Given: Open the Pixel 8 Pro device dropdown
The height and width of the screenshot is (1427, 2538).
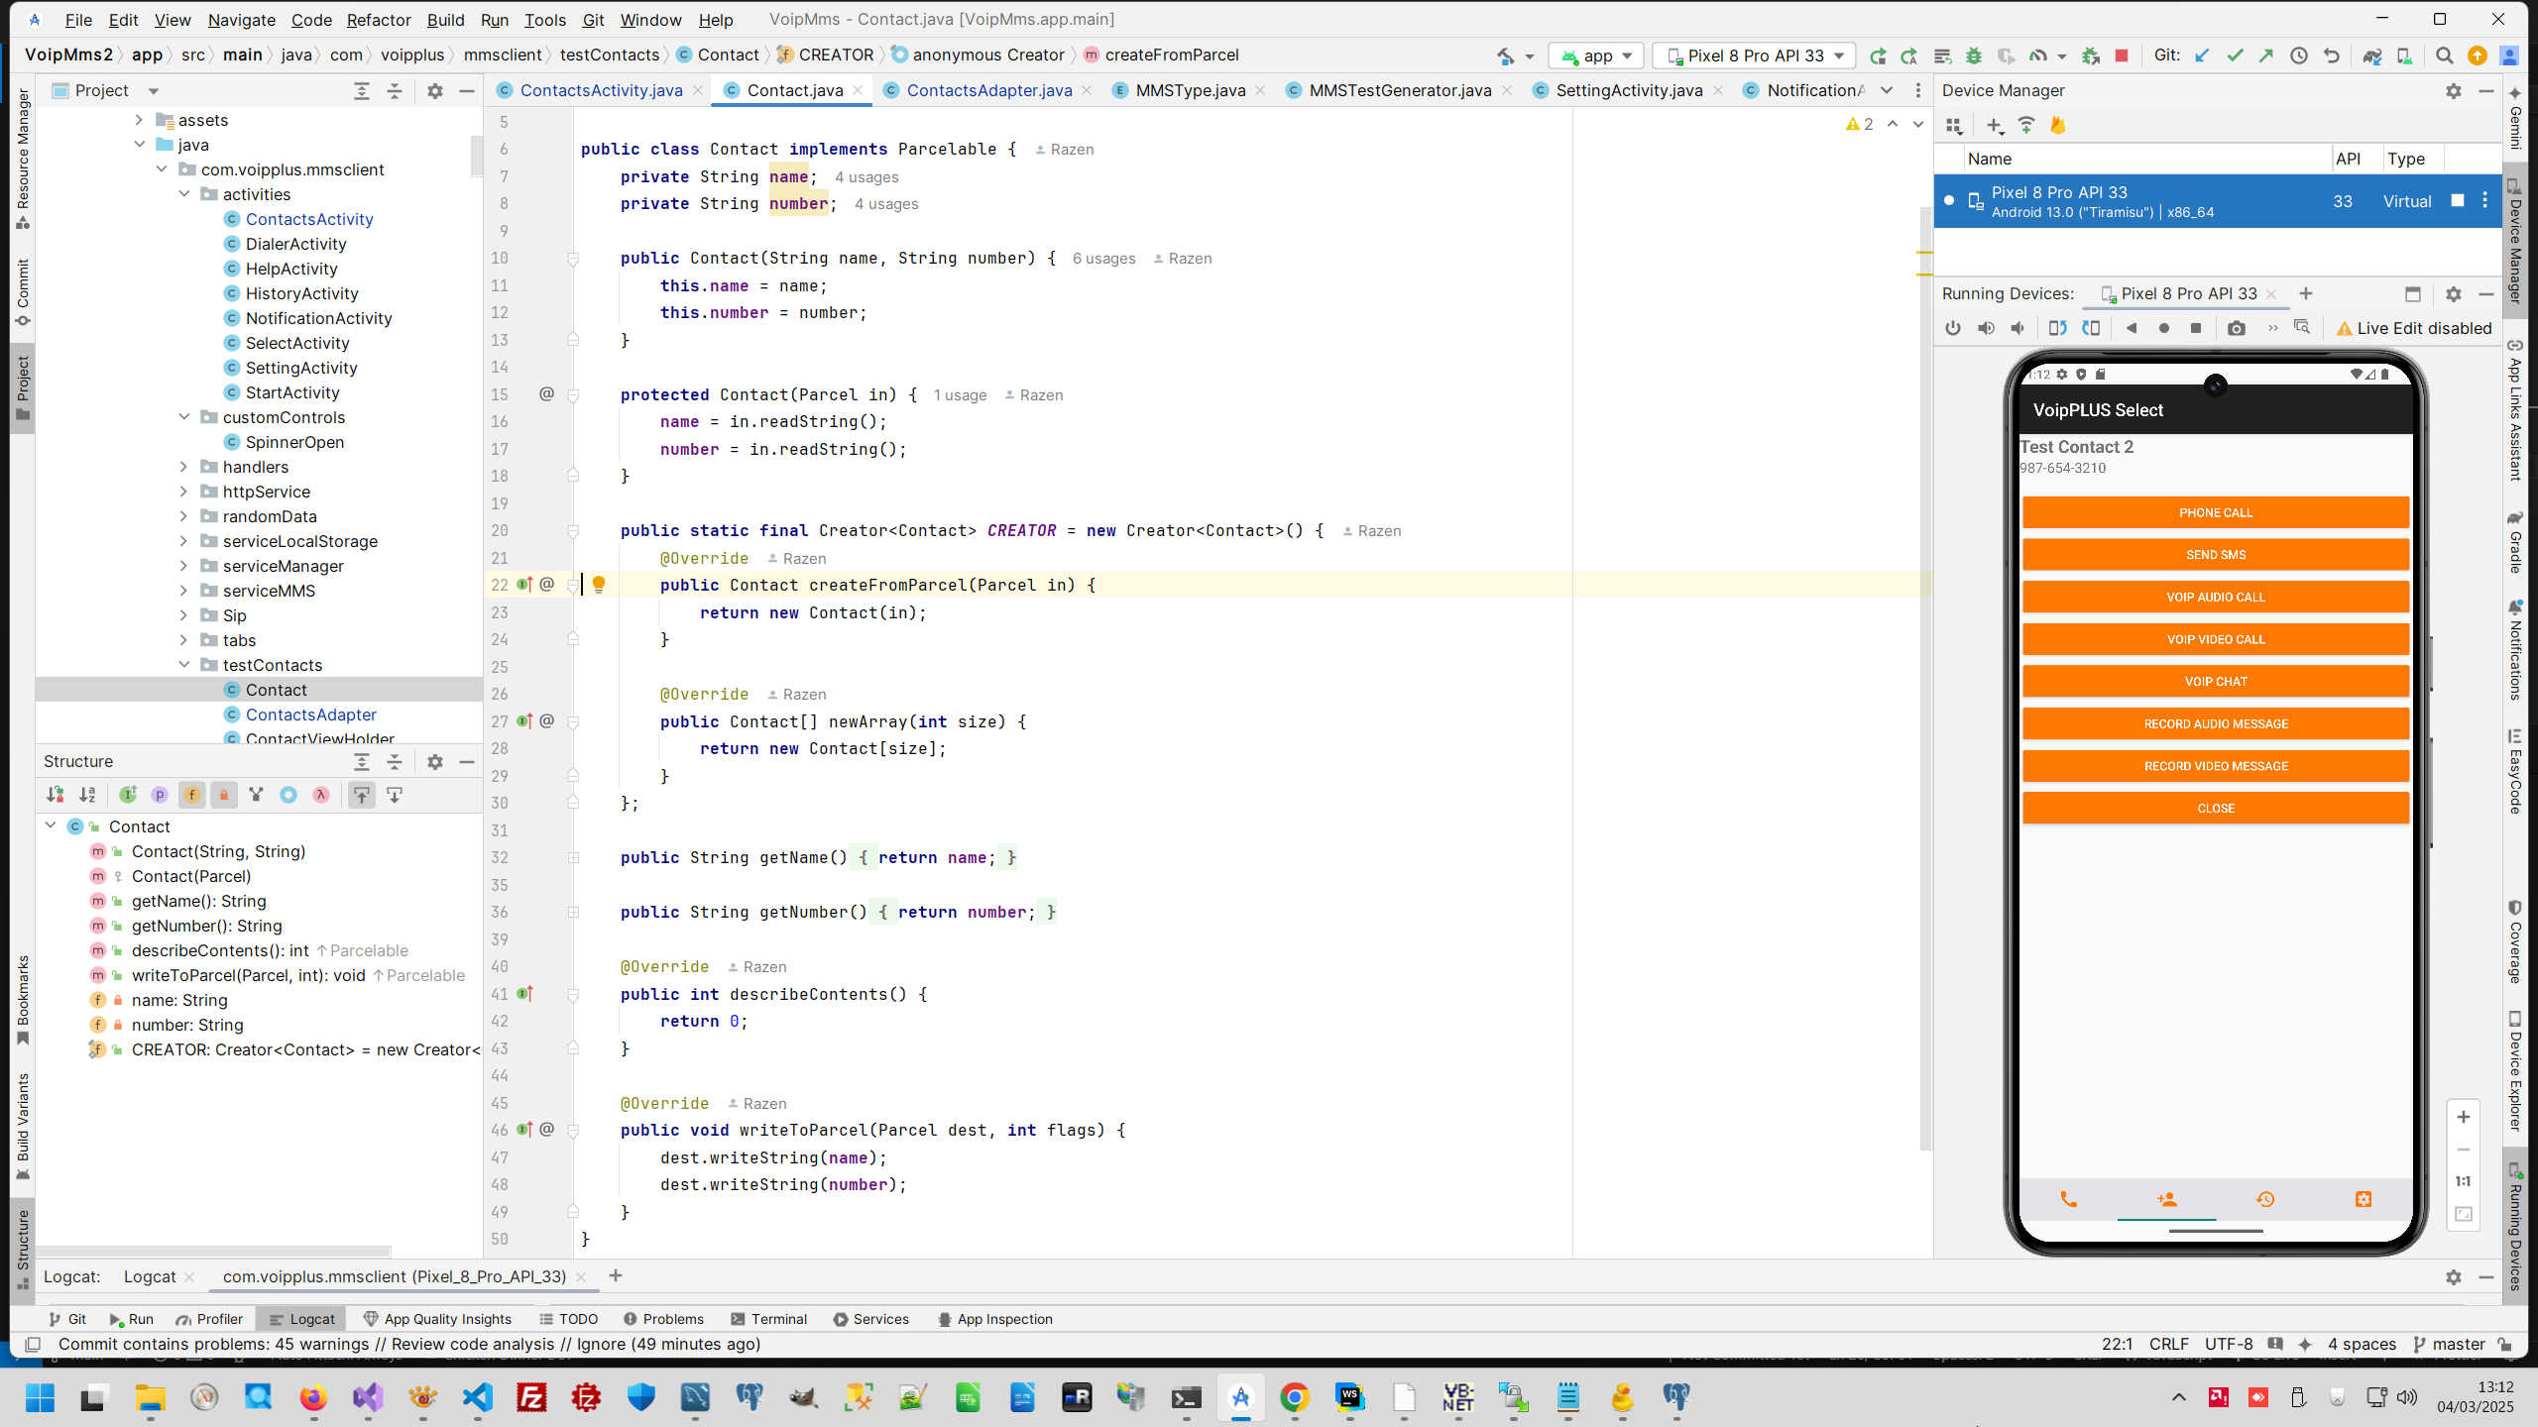Looking at the screenshot, I should click(1753, 55).
